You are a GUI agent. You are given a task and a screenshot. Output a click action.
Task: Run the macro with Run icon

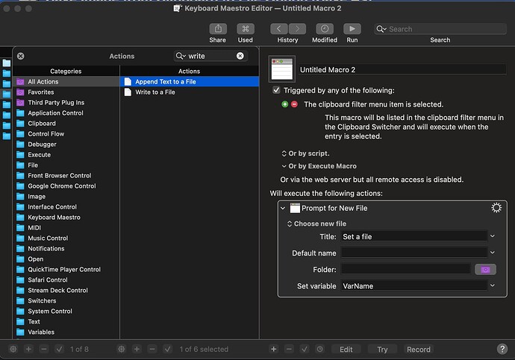352,29
